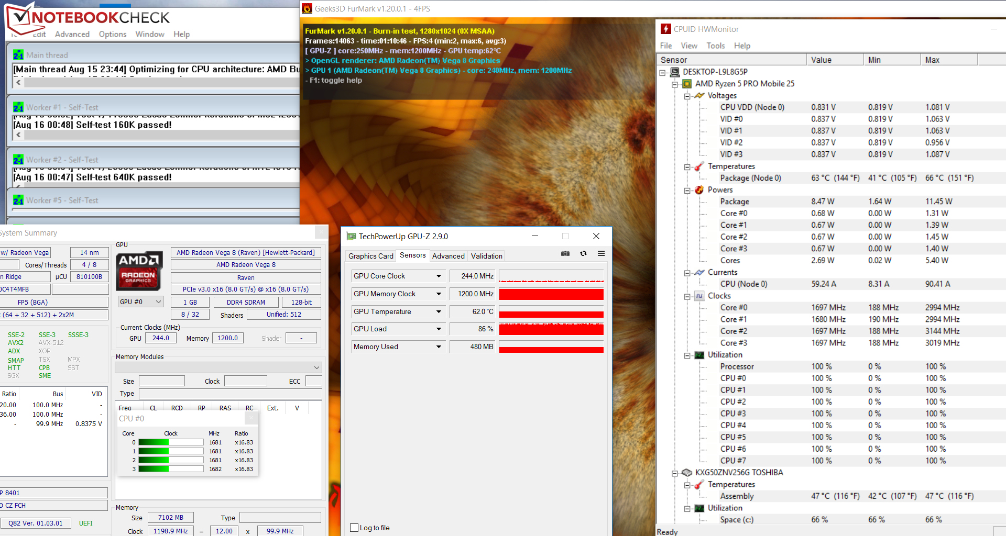Screen dimensions: 1006x536
Task: Click the CPUID HWMonitor title bar icon
Action: click(665, 29)
